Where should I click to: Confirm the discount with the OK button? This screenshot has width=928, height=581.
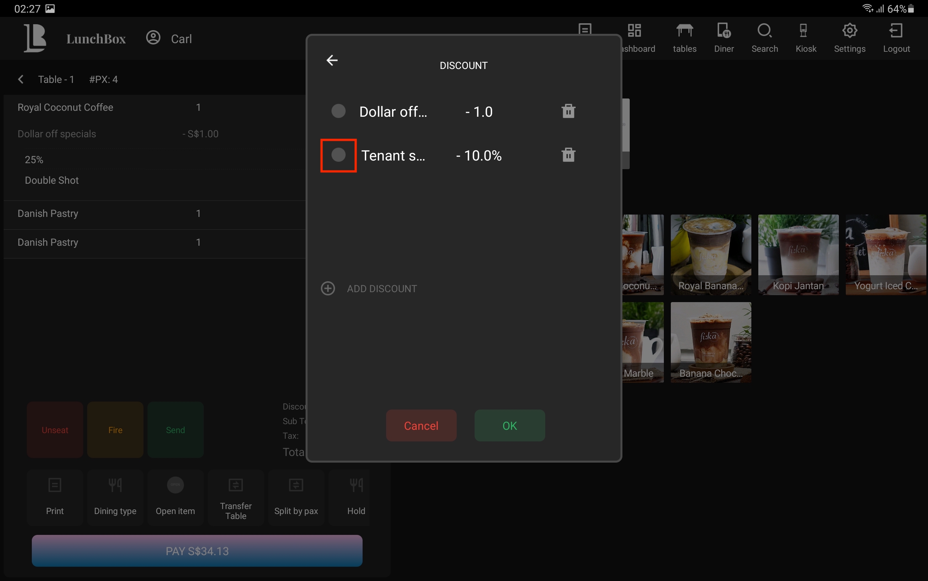click(509, 425)
